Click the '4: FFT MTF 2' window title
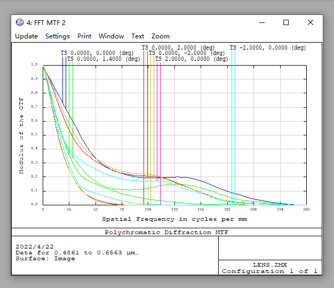 [46, 23]
